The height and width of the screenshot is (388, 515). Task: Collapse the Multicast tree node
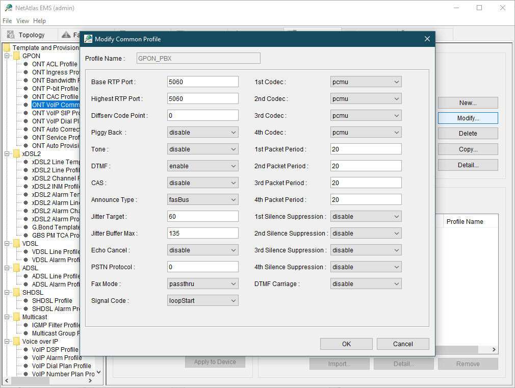pyautogui.click(x=7, y=317)
